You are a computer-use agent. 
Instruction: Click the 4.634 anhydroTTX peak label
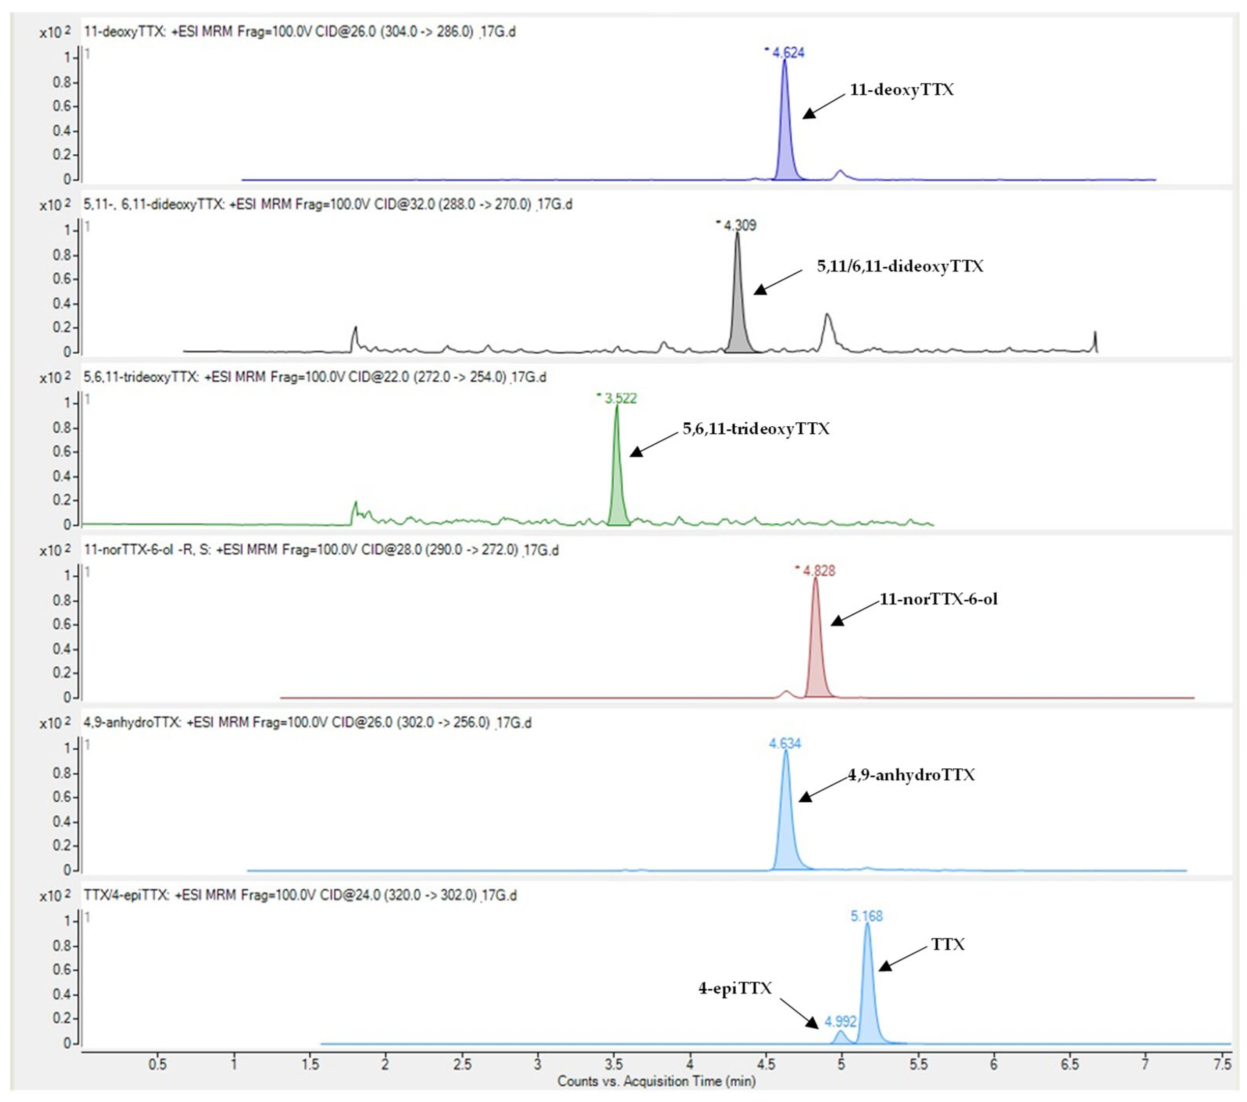785,744
